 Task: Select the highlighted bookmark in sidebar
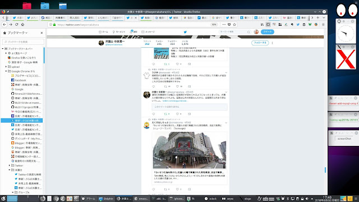pyautogui.click(x=22, y=121)
